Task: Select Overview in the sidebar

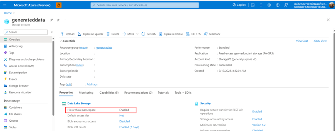Action: [26, 40]
